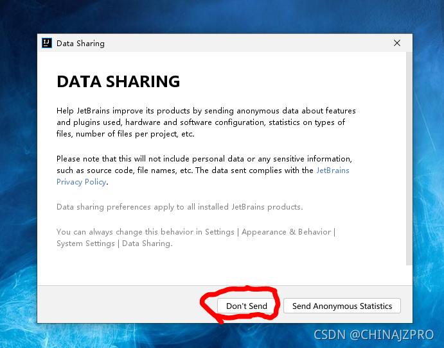The image size is (444, 348).
Task: Click the Don't Send button
Action: [x=246, y=306]
